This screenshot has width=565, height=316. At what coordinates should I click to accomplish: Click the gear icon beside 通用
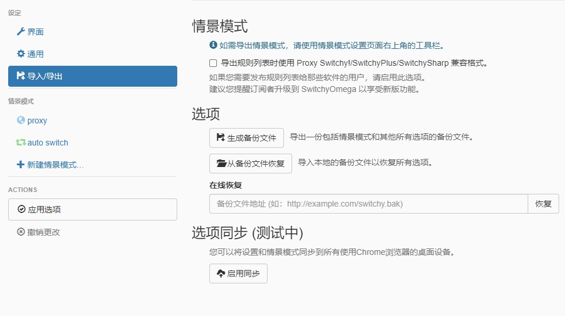click(21, 54)
